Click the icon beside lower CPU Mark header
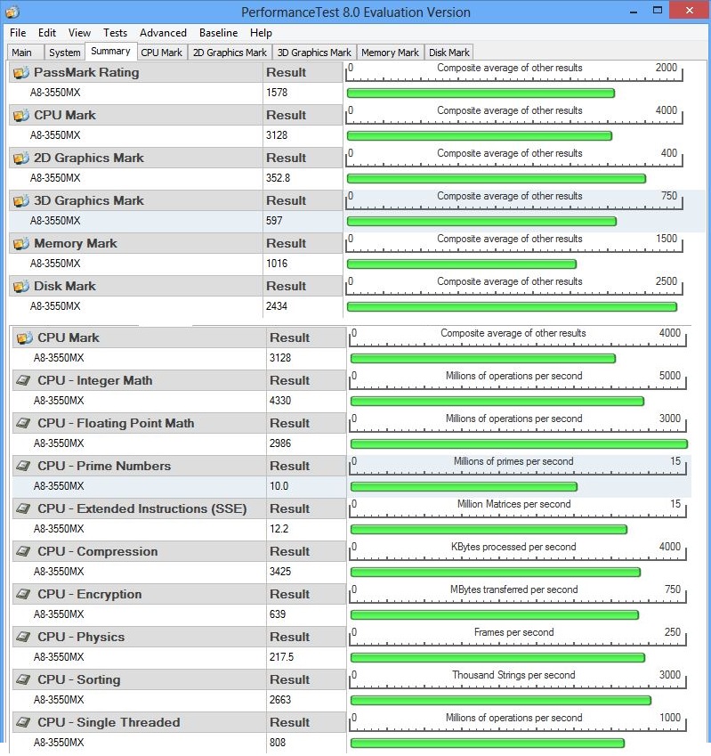711x756 pixels. click(x=25, y=338)
